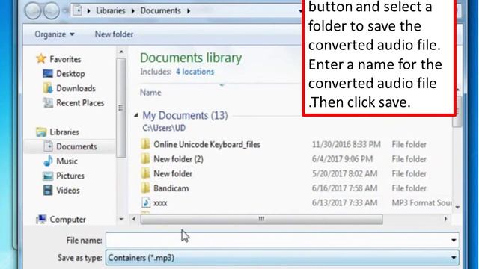
Task: Click the New folder toolbar button
Action: (x=114, y=34)
